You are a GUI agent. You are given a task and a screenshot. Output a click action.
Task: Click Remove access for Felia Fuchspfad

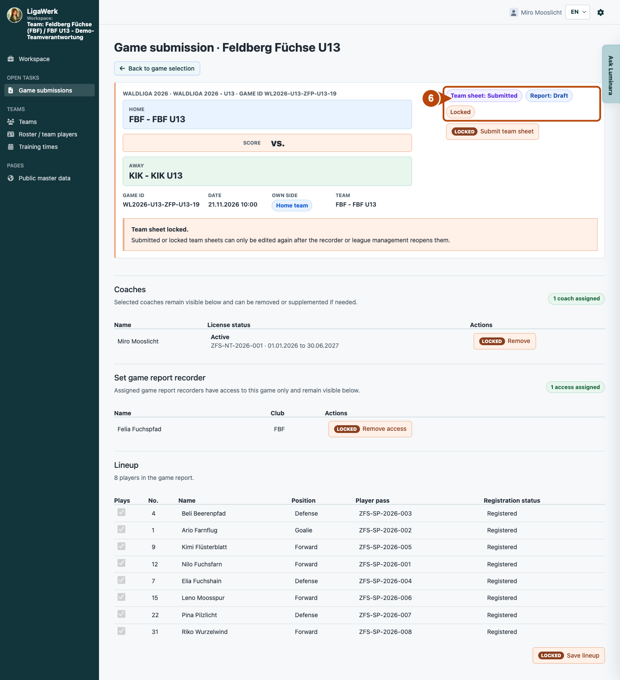coord(370,429)
